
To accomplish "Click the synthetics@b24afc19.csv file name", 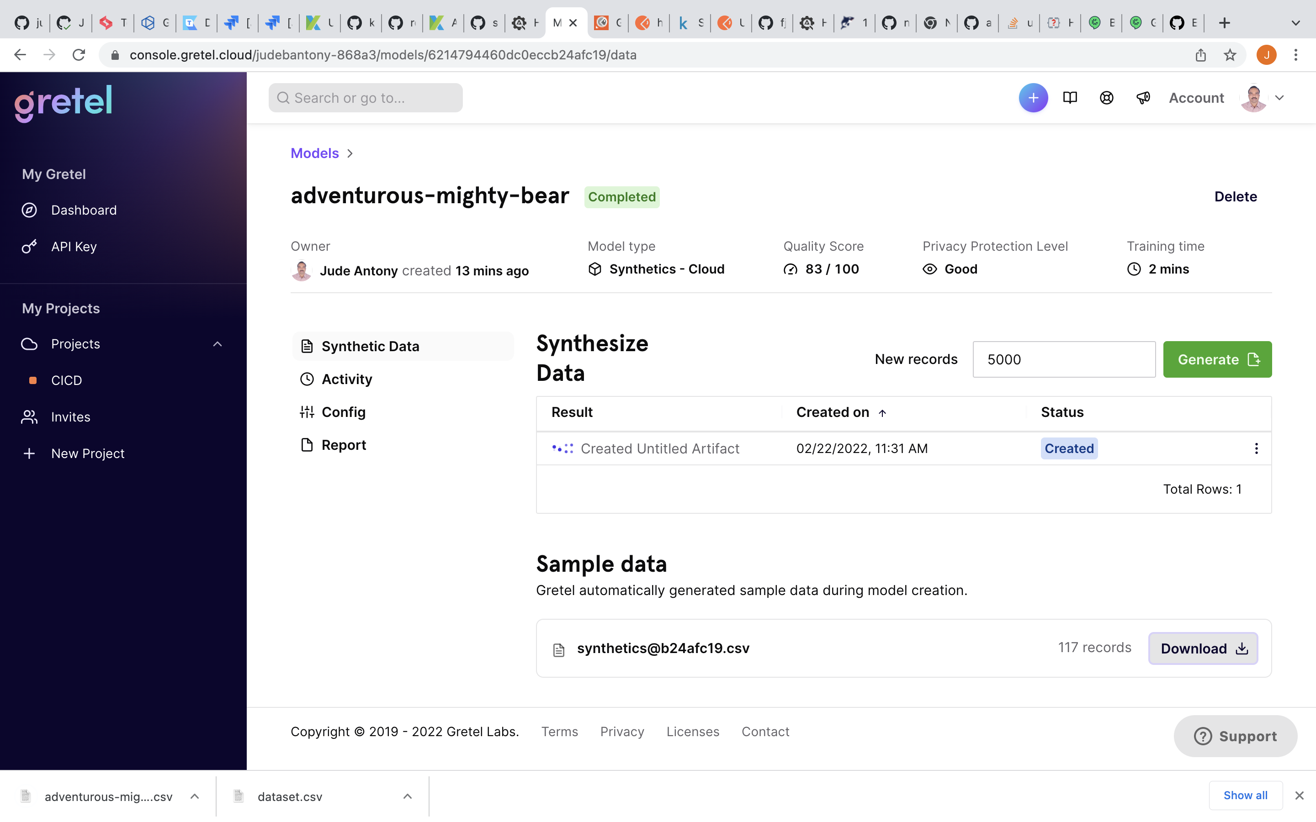I will 663,648.
